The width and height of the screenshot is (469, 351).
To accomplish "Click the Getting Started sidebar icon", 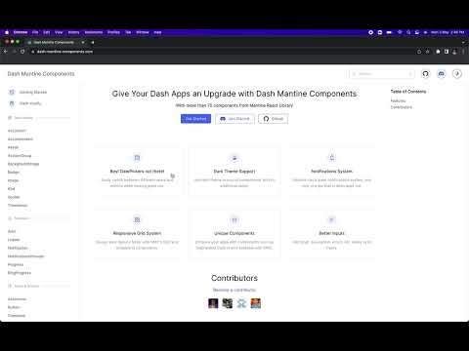I will [x=12, y=93].
